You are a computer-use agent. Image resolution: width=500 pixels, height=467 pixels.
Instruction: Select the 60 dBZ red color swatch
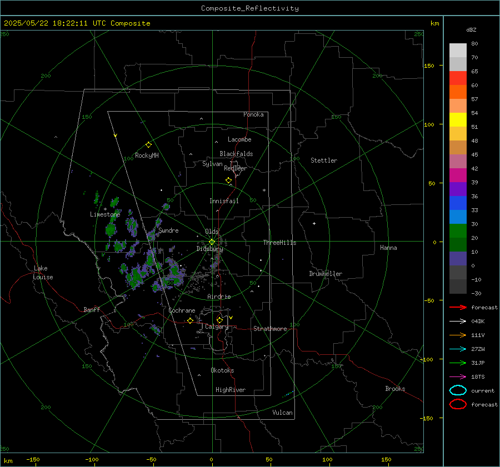(x=458, y=78)
